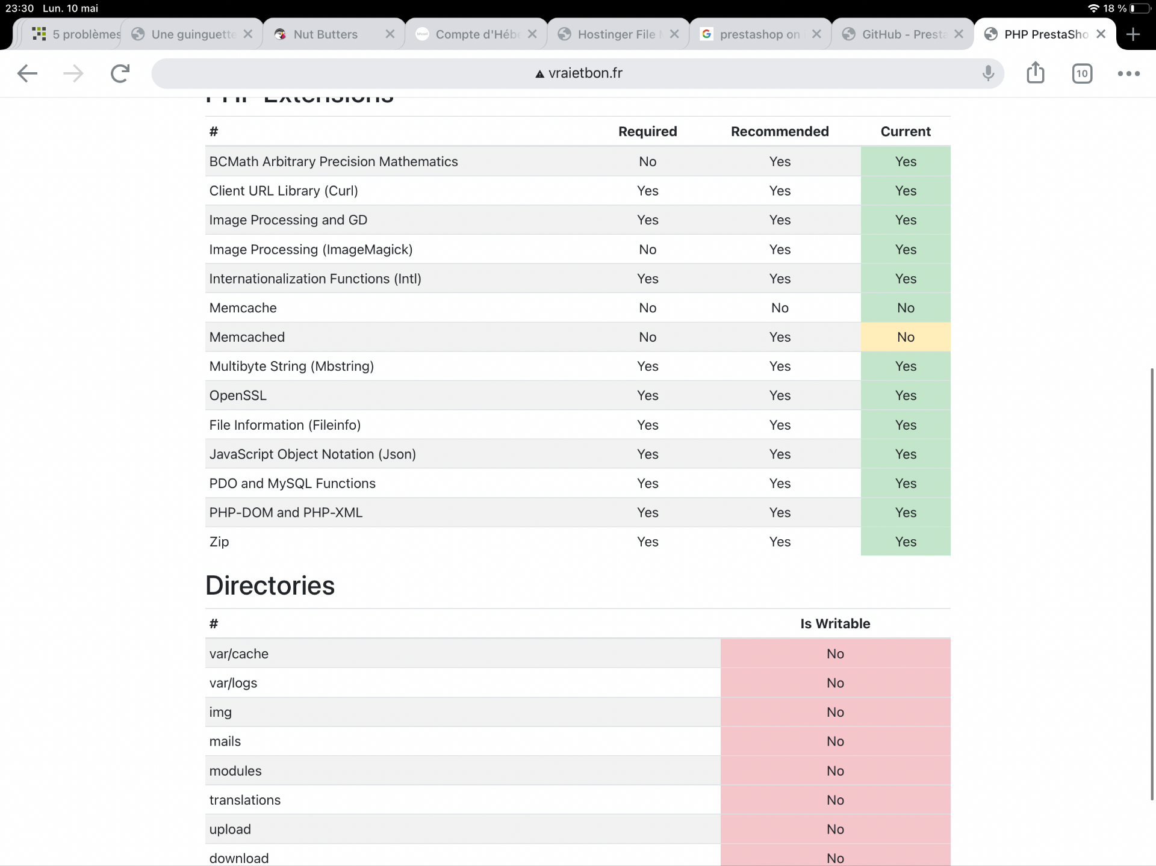Click the Directories heading

click(270, 585)
